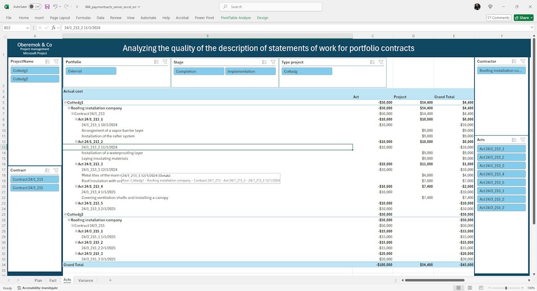Collapse the Act 24/3_215_2 pivot row
This screenshot has height=291, width=537.
point(76,242)
